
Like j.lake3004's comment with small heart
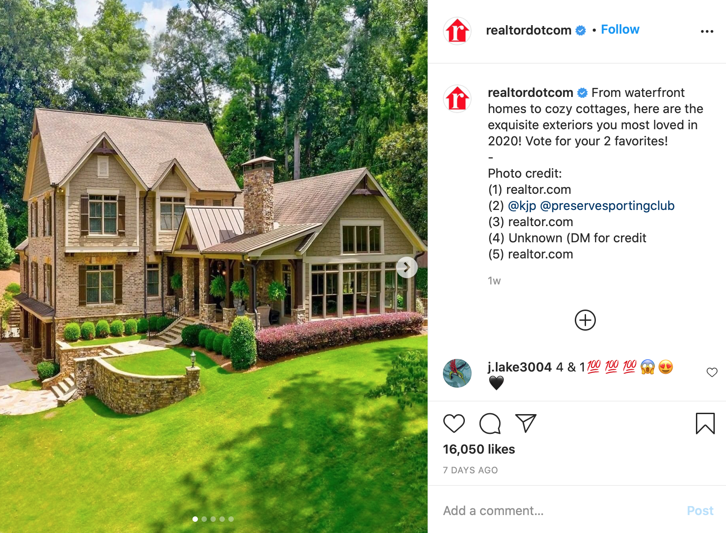[x=712, y=372]
